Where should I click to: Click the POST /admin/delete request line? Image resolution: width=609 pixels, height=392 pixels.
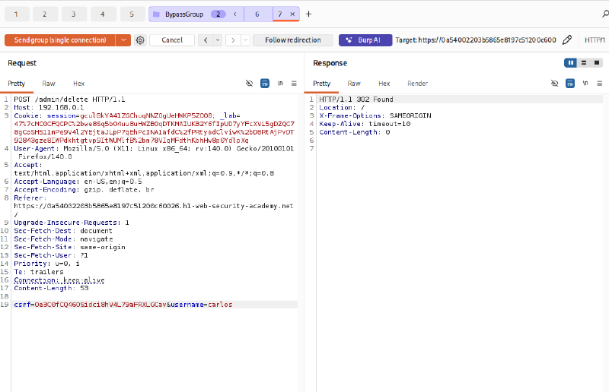pos(69,100)
